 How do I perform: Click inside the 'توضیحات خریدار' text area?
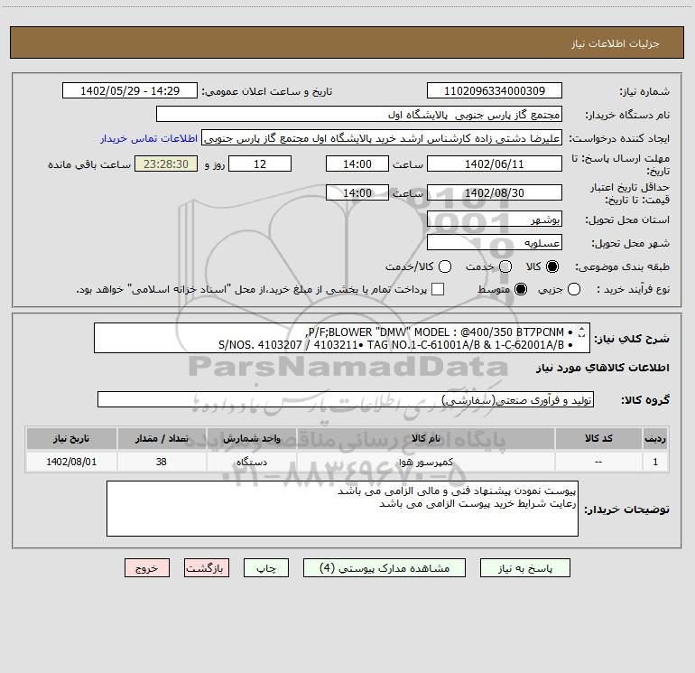pos(342,508)
